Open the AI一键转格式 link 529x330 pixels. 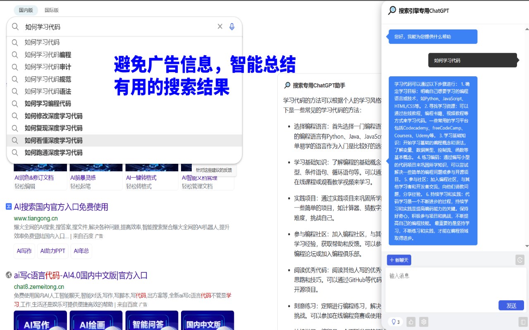[x=141, y=178]
